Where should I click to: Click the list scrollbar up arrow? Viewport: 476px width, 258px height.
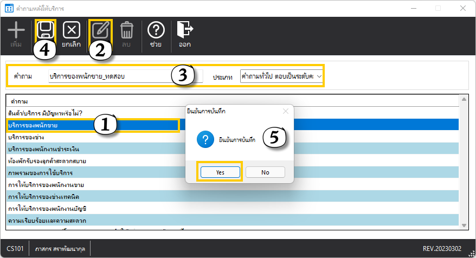coord(464,99)
